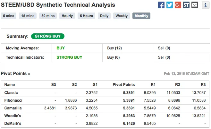Click Camarilla S3 value 3.4681
Image resolution: width=211 pixels, height=129 pixels.
50,108
